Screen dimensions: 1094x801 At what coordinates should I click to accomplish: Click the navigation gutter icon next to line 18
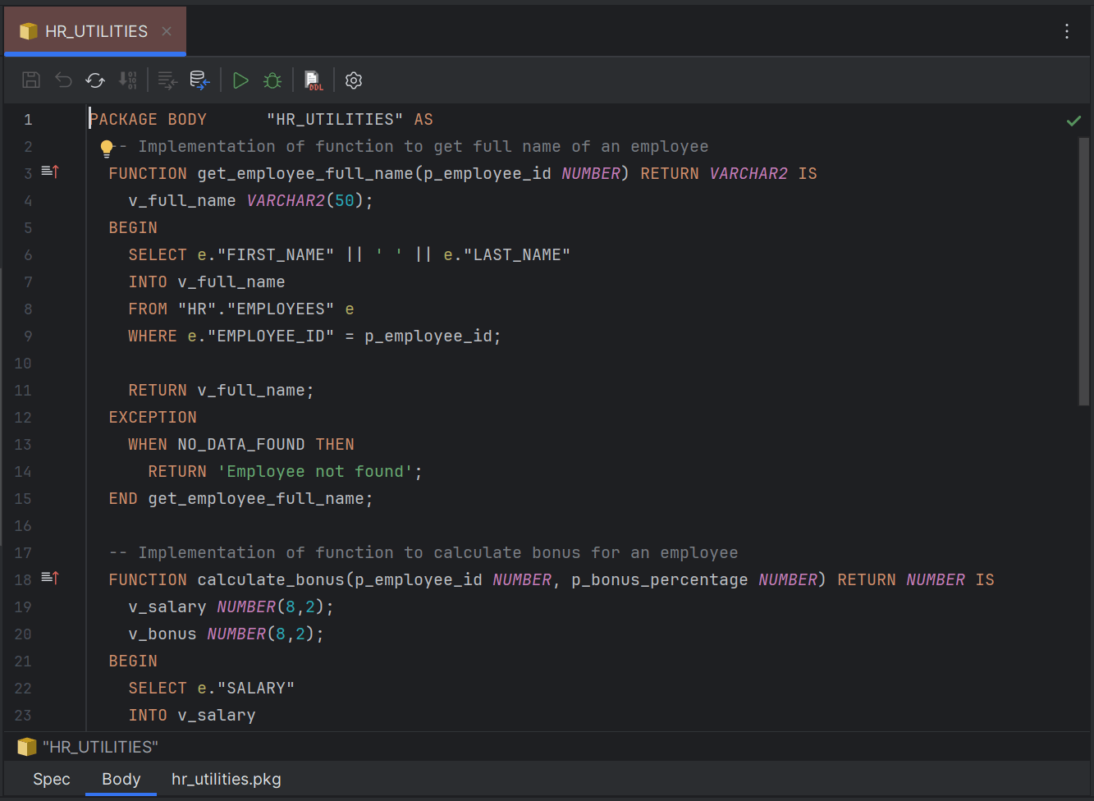point(49,579)
